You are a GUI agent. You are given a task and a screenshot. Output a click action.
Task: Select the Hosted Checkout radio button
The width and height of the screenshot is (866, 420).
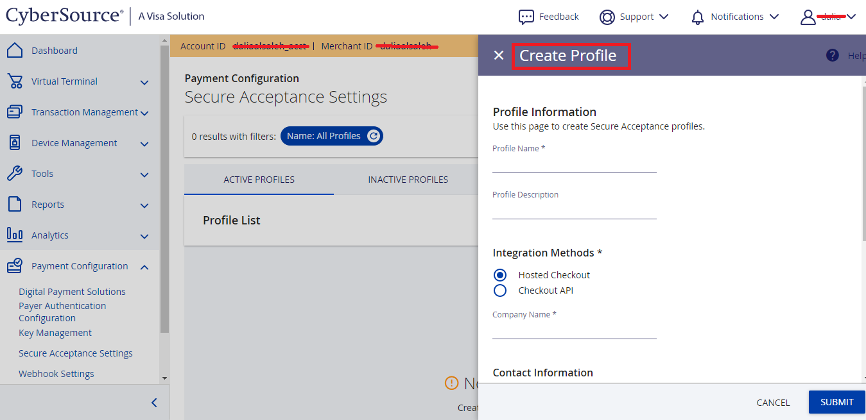500,275
